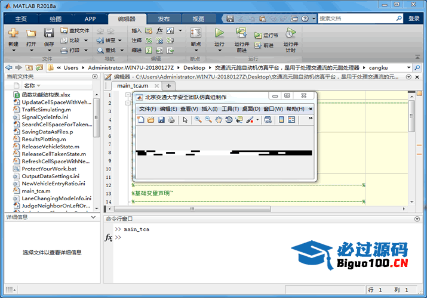
Task: Click the save figure disk icon
Action: [161, 120]
